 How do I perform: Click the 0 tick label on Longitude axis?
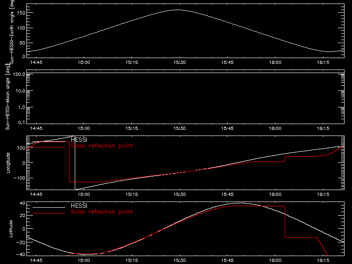coord(24,163)
